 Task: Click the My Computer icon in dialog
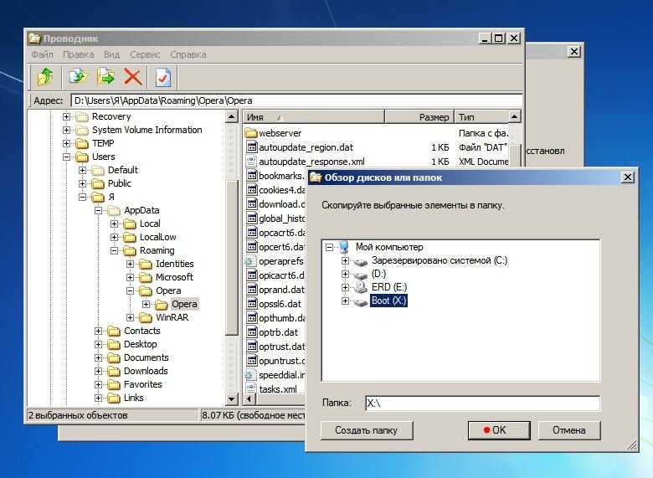click(344, 247)
